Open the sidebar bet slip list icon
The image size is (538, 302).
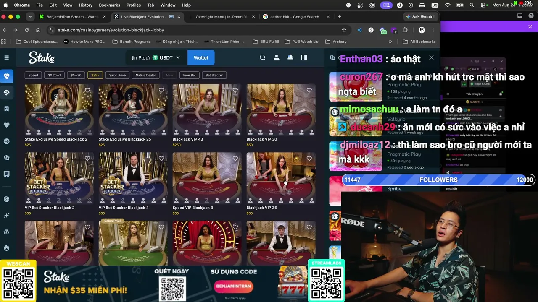(x=6, y=174)
